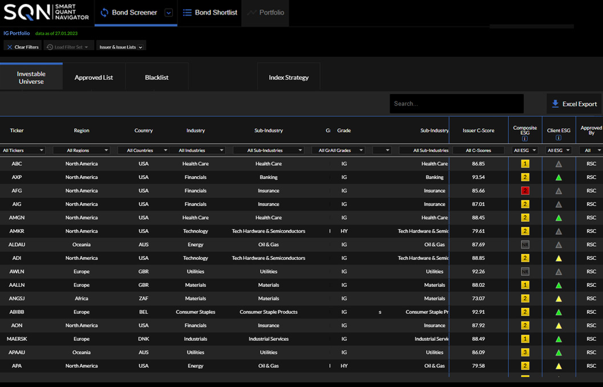Click the Search input field

click(x=456, y=104)
